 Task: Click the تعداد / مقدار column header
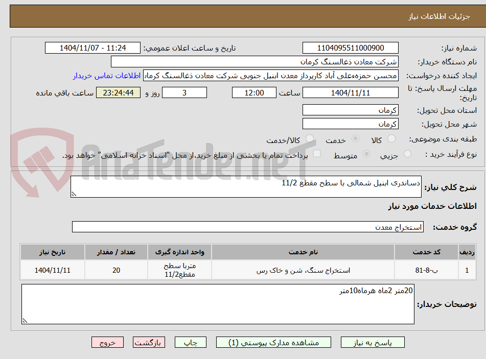click(116, 252)
